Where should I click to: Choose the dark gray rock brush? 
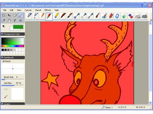point(144,16)
